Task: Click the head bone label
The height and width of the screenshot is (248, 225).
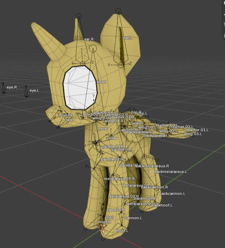Action: click(101, 82)
